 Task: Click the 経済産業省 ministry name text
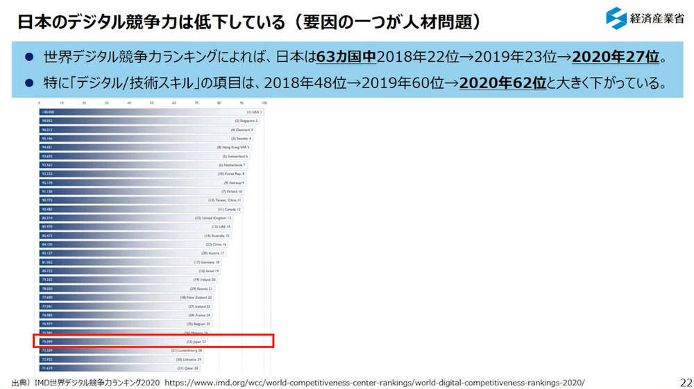coord(657,19)
